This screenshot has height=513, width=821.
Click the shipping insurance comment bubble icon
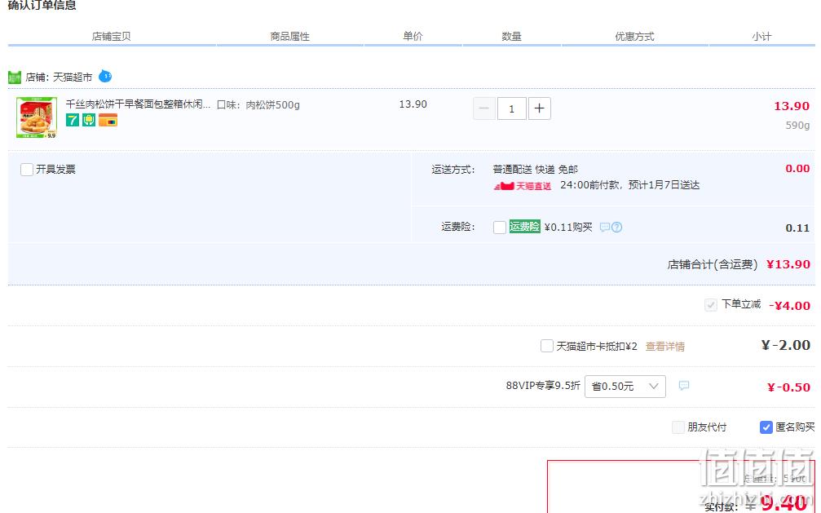click(x=605, y=227)
